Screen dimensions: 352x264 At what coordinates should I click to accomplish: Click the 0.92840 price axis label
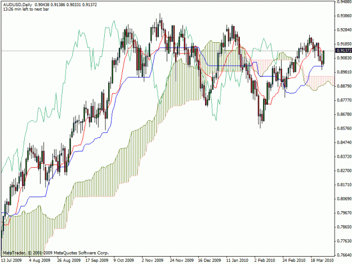(x=344, y=30)
